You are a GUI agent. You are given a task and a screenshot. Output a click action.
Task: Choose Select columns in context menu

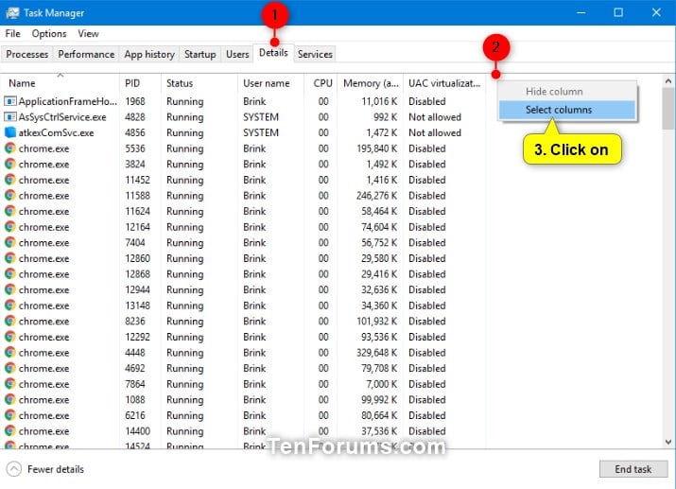pos(567,110)
